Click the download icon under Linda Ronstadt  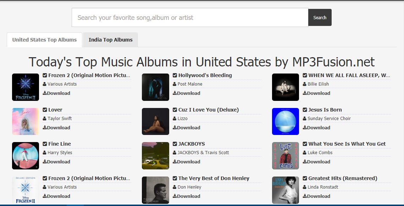[x=305, y=196]
